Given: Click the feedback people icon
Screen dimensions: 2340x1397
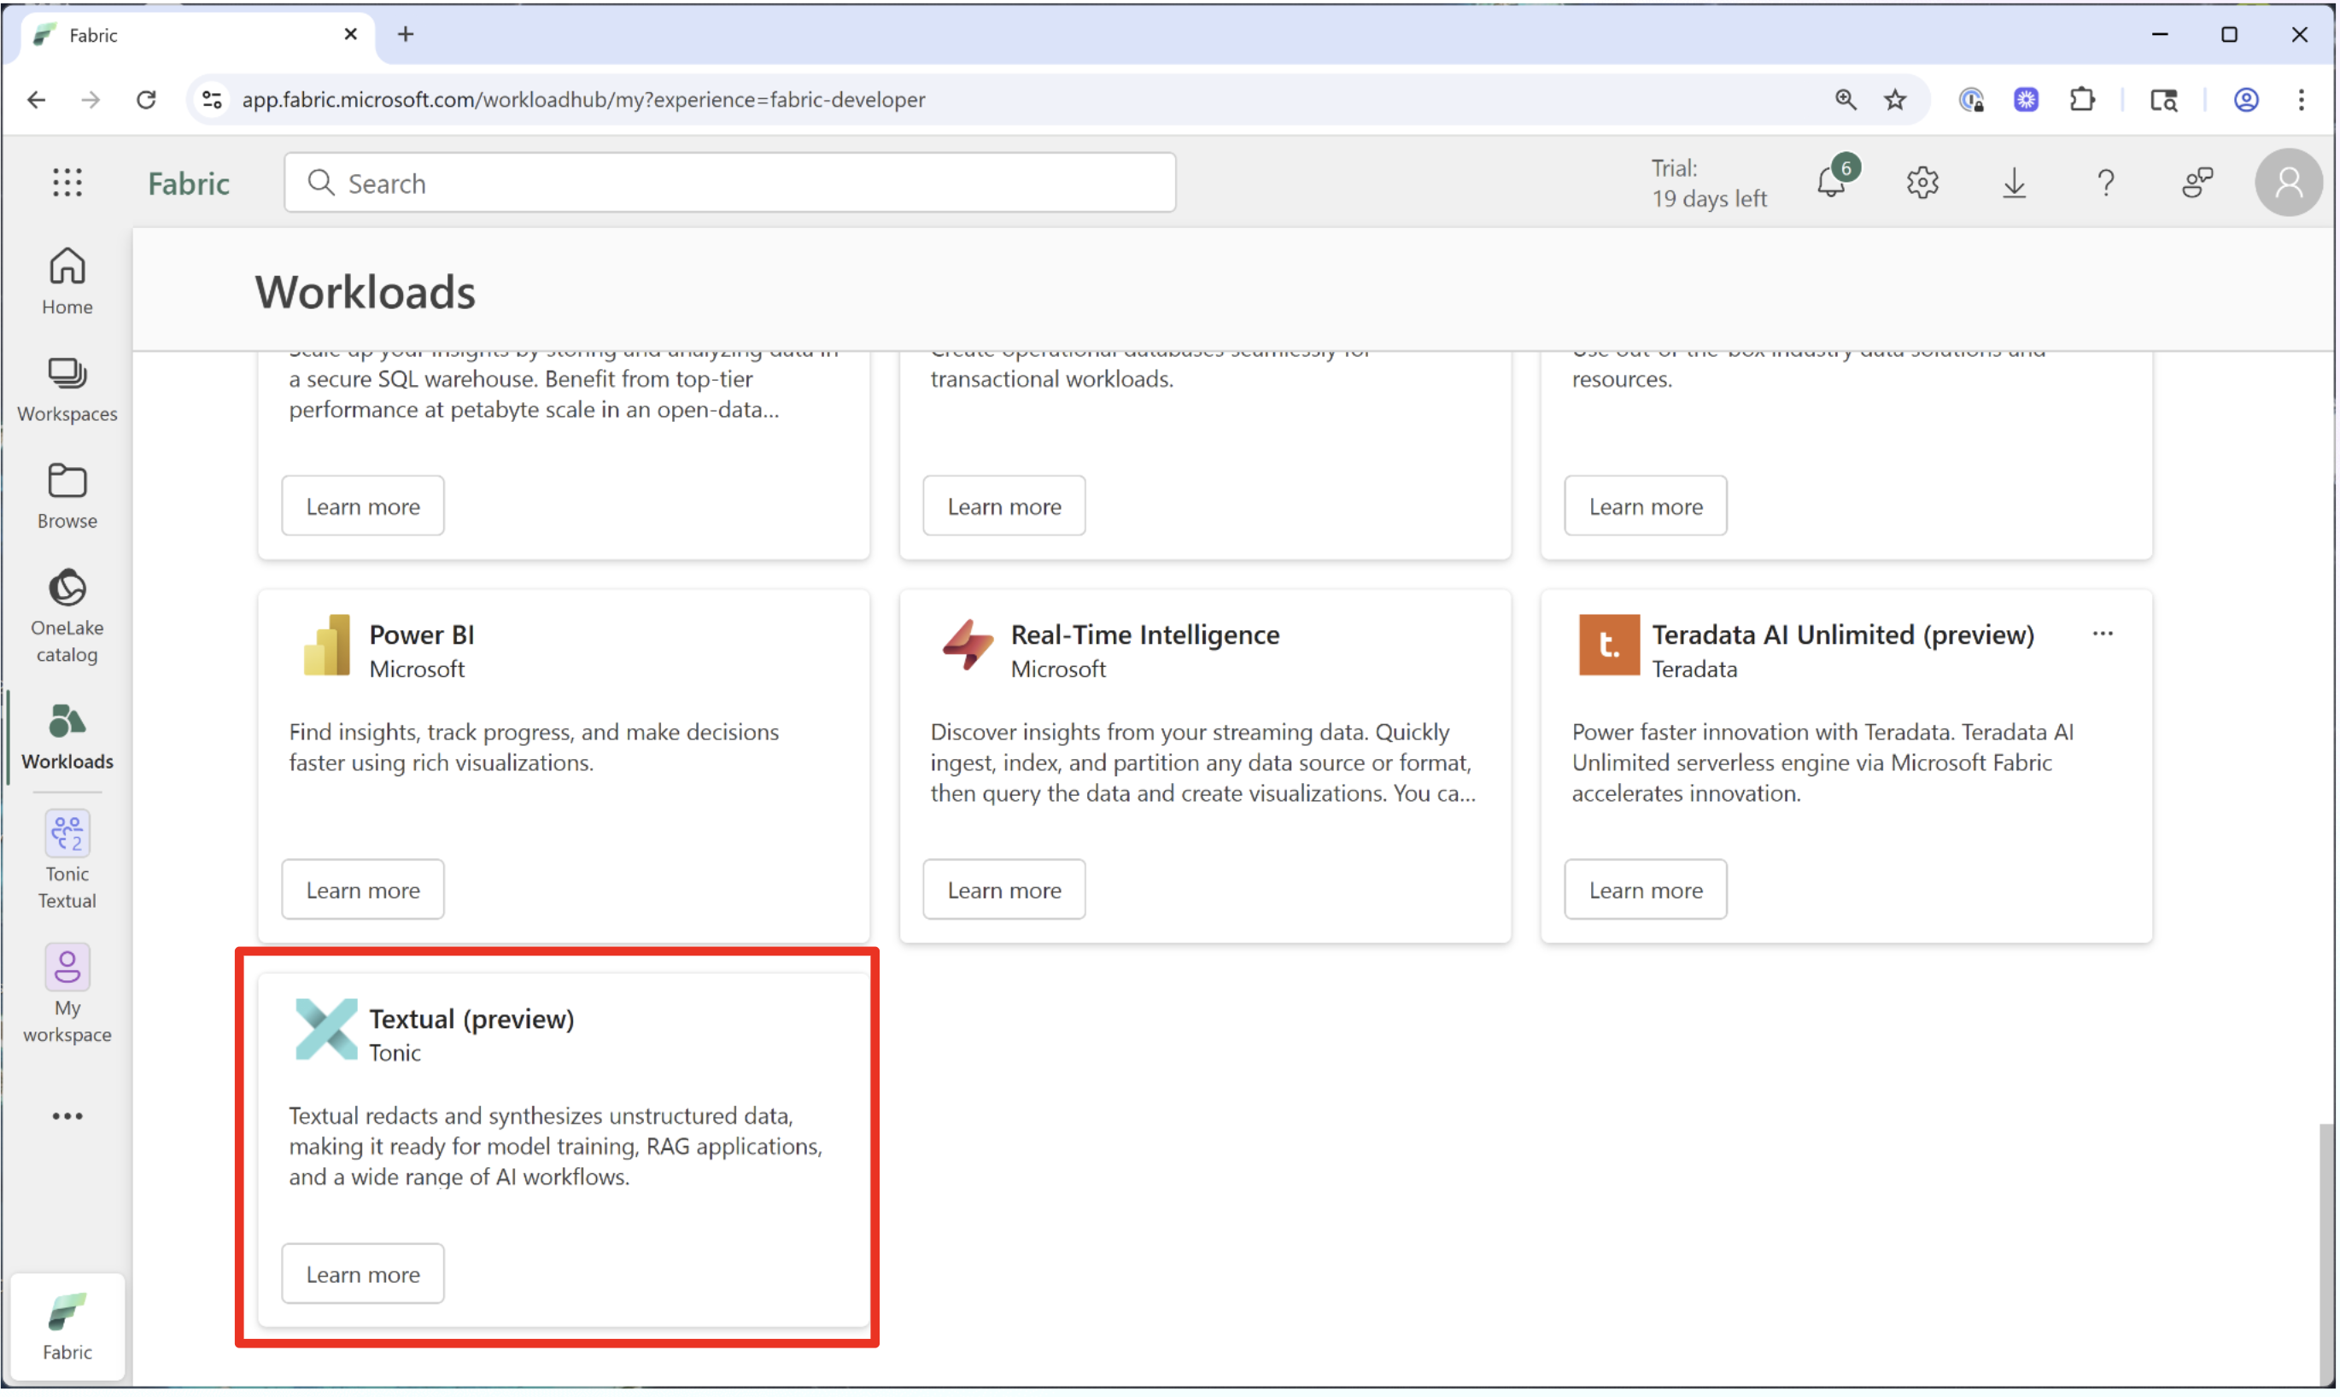Looking at the screenshot, I should (x=2197, y=183).
